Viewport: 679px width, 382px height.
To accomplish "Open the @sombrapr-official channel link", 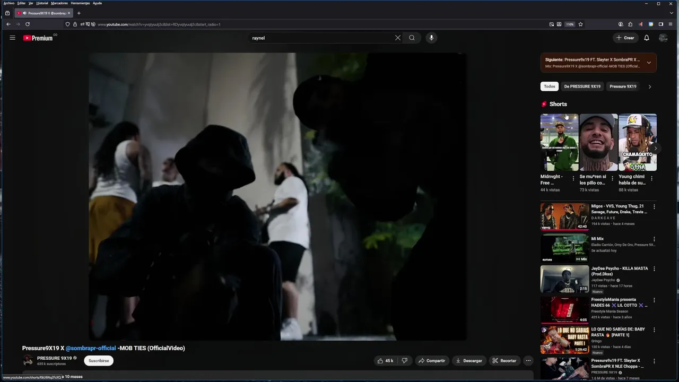I will 91,348.
